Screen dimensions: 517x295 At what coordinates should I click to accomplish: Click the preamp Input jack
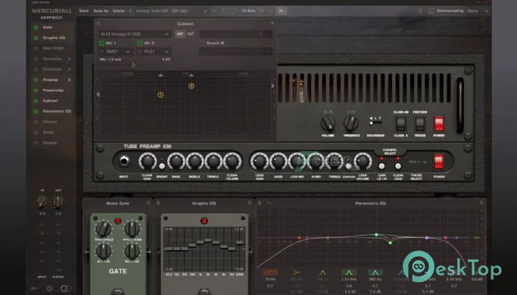[124, 161]
